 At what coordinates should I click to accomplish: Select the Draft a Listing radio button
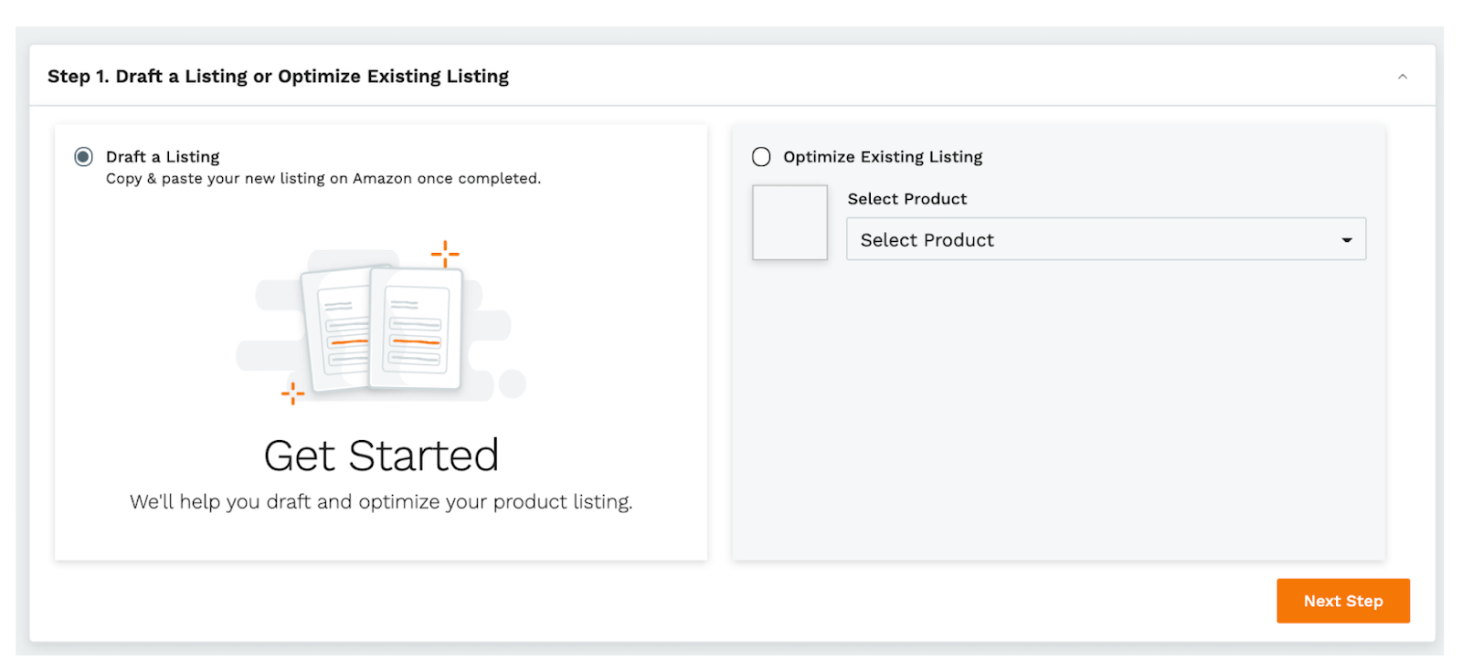coord(83,157)
